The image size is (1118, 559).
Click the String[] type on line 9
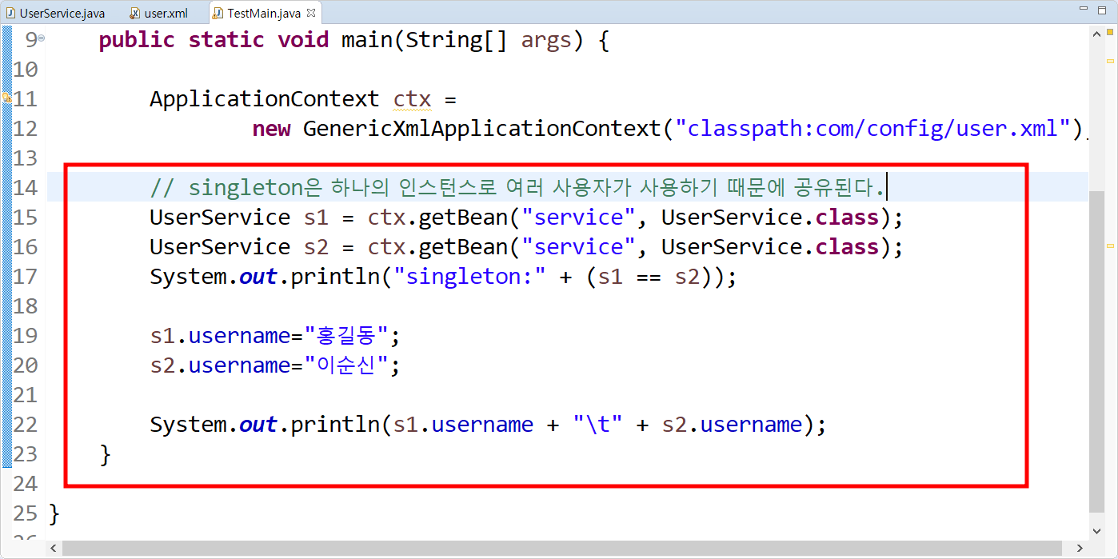[x=457, y=40]
